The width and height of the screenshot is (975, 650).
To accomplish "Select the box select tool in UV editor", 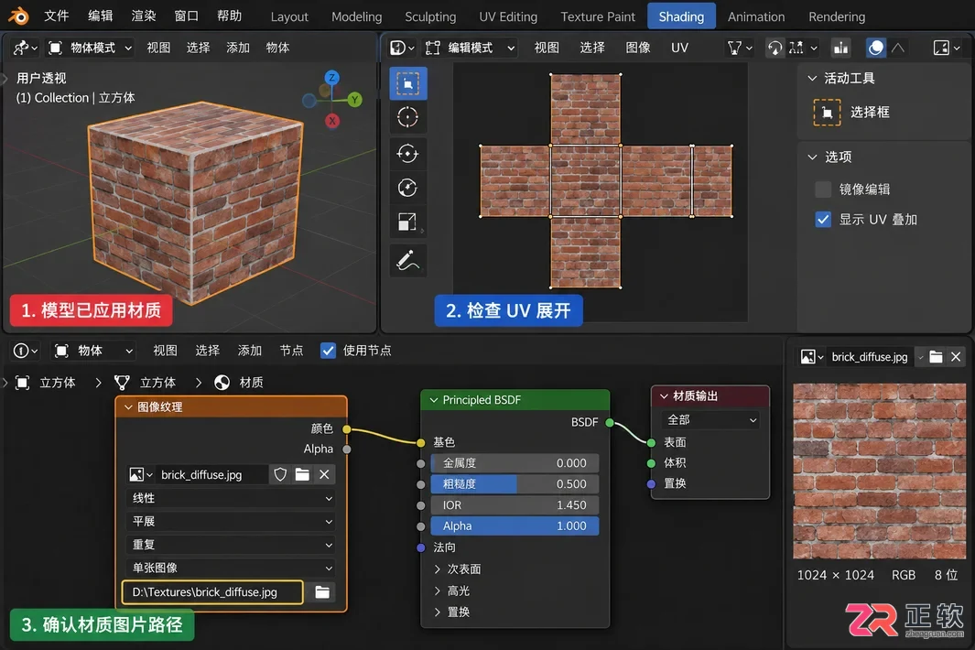I will [x=408, y=83].
